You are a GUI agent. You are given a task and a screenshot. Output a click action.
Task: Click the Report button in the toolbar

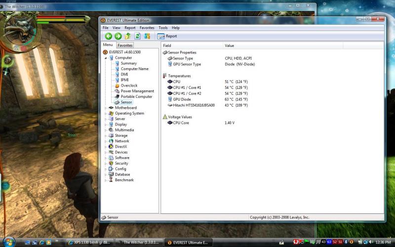point(167,36)
